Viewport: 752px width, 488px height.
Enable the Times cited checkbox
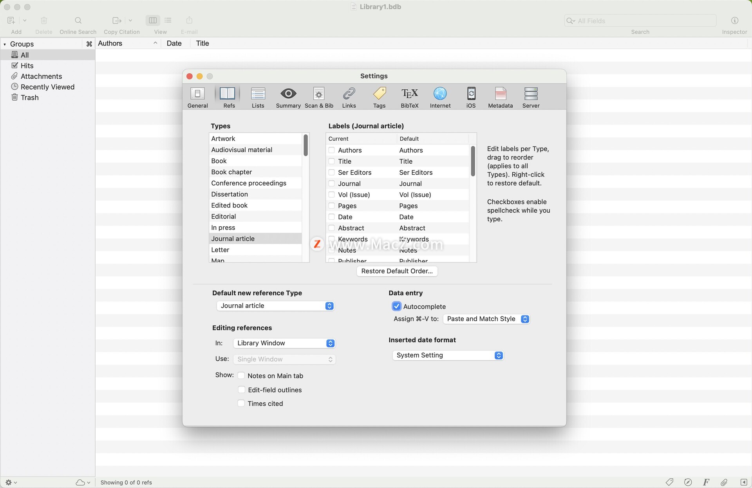point(241,403)
